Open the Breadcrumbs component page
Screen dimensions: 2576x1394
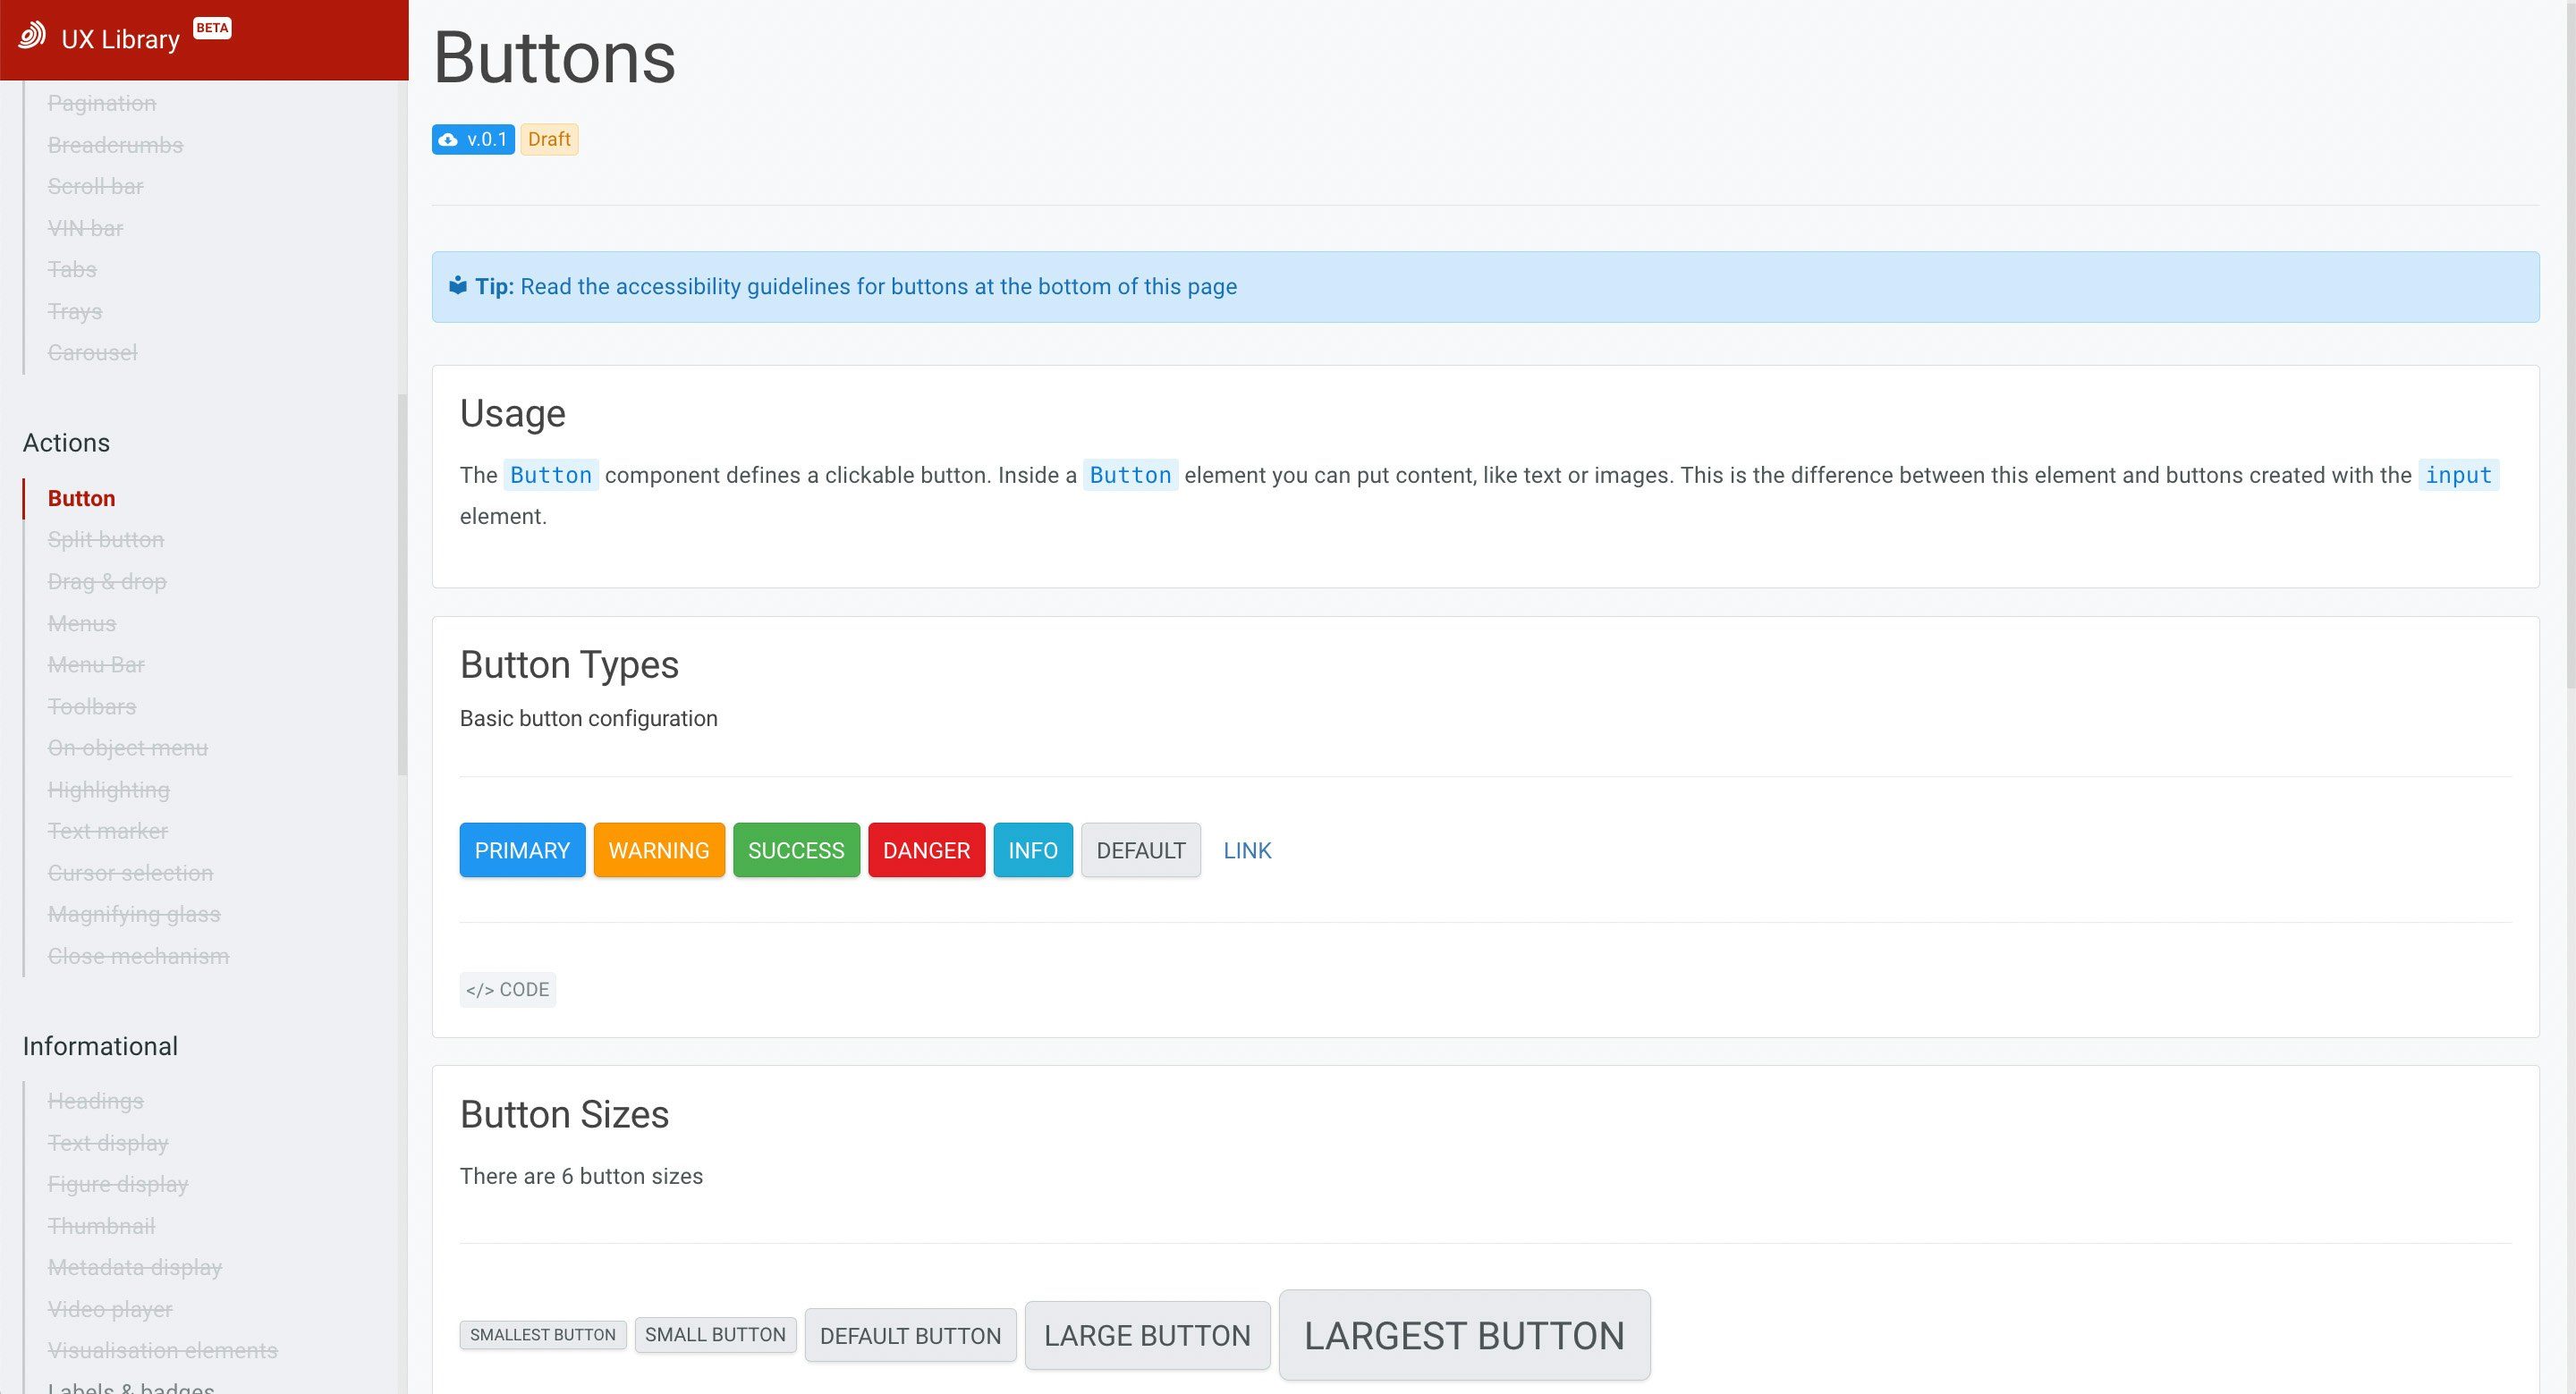pyautogui.click(x=115, y=144)
